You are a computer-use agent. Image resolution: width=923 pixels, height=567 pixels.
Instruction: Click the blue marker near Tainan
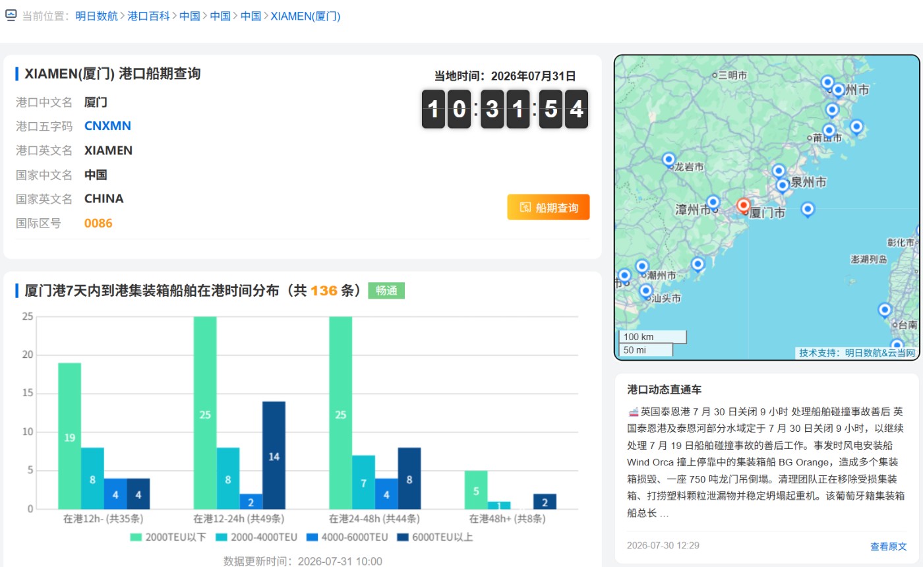[885, 310]
